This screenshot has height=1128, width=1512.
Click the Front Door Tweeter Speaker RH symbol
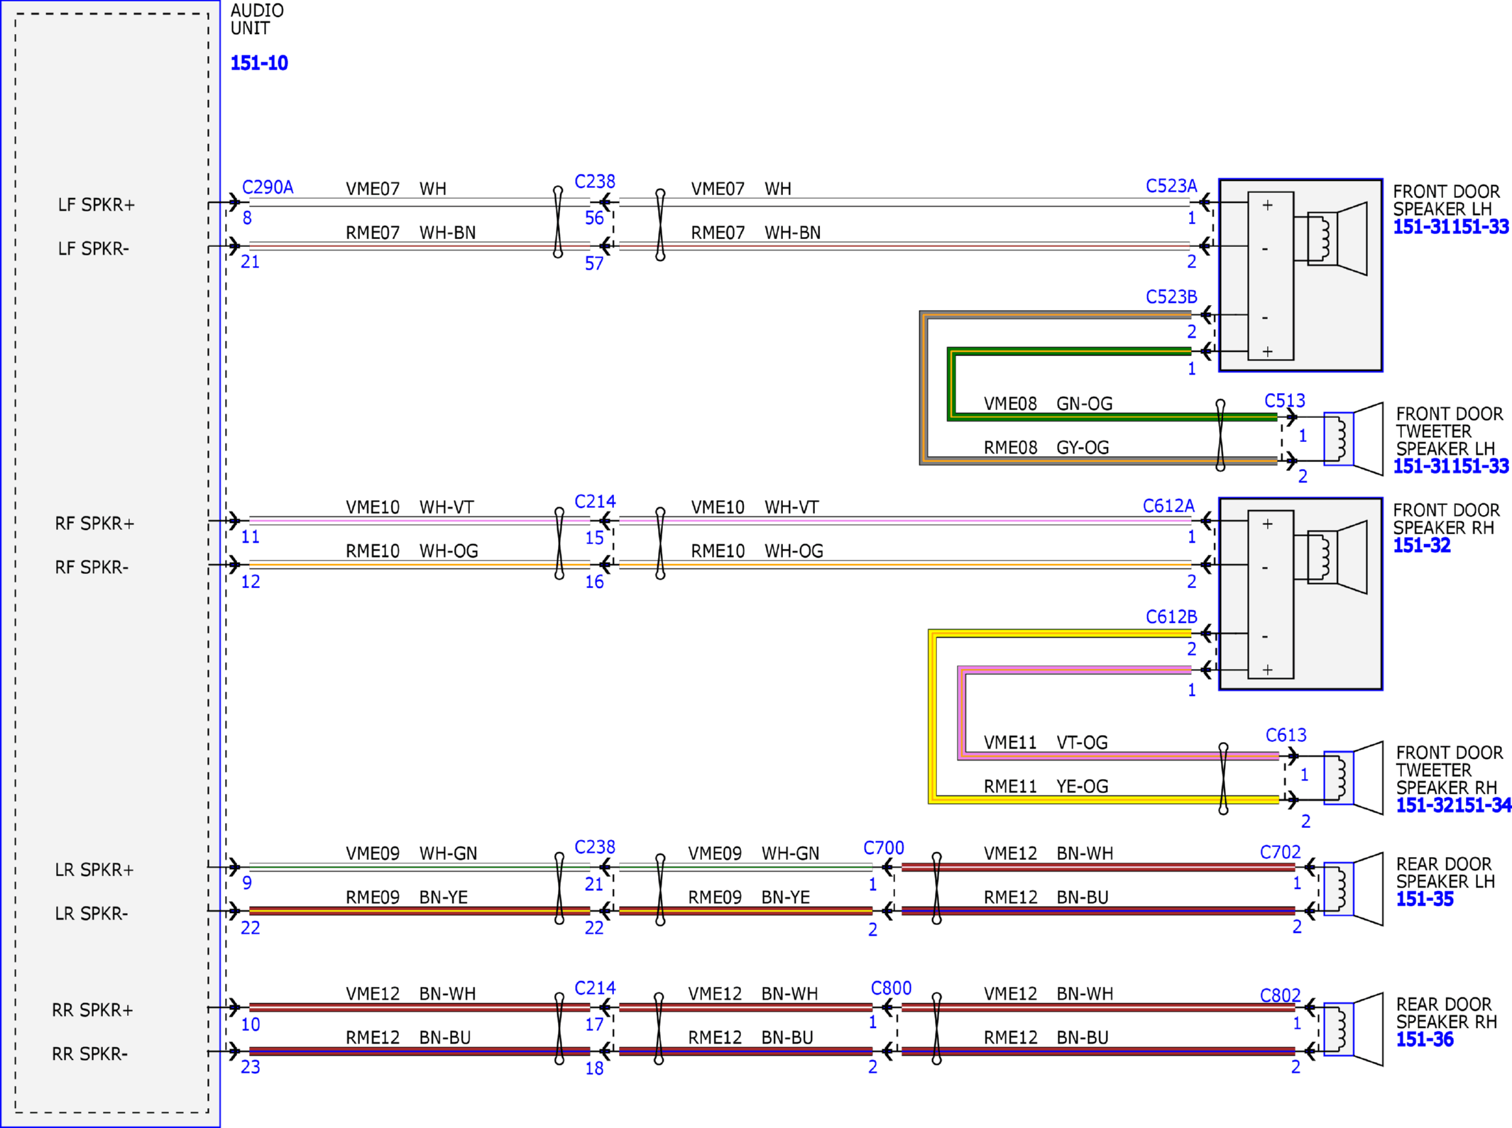(x=1353, y=778)
